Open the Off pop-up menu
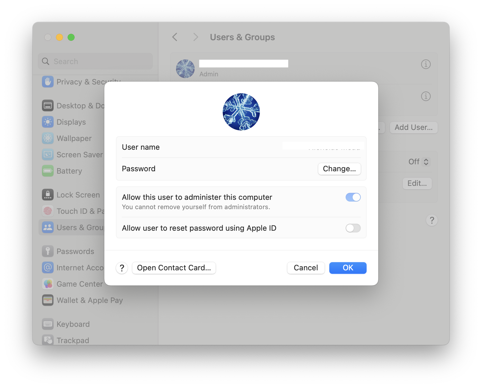 (419, 162)
